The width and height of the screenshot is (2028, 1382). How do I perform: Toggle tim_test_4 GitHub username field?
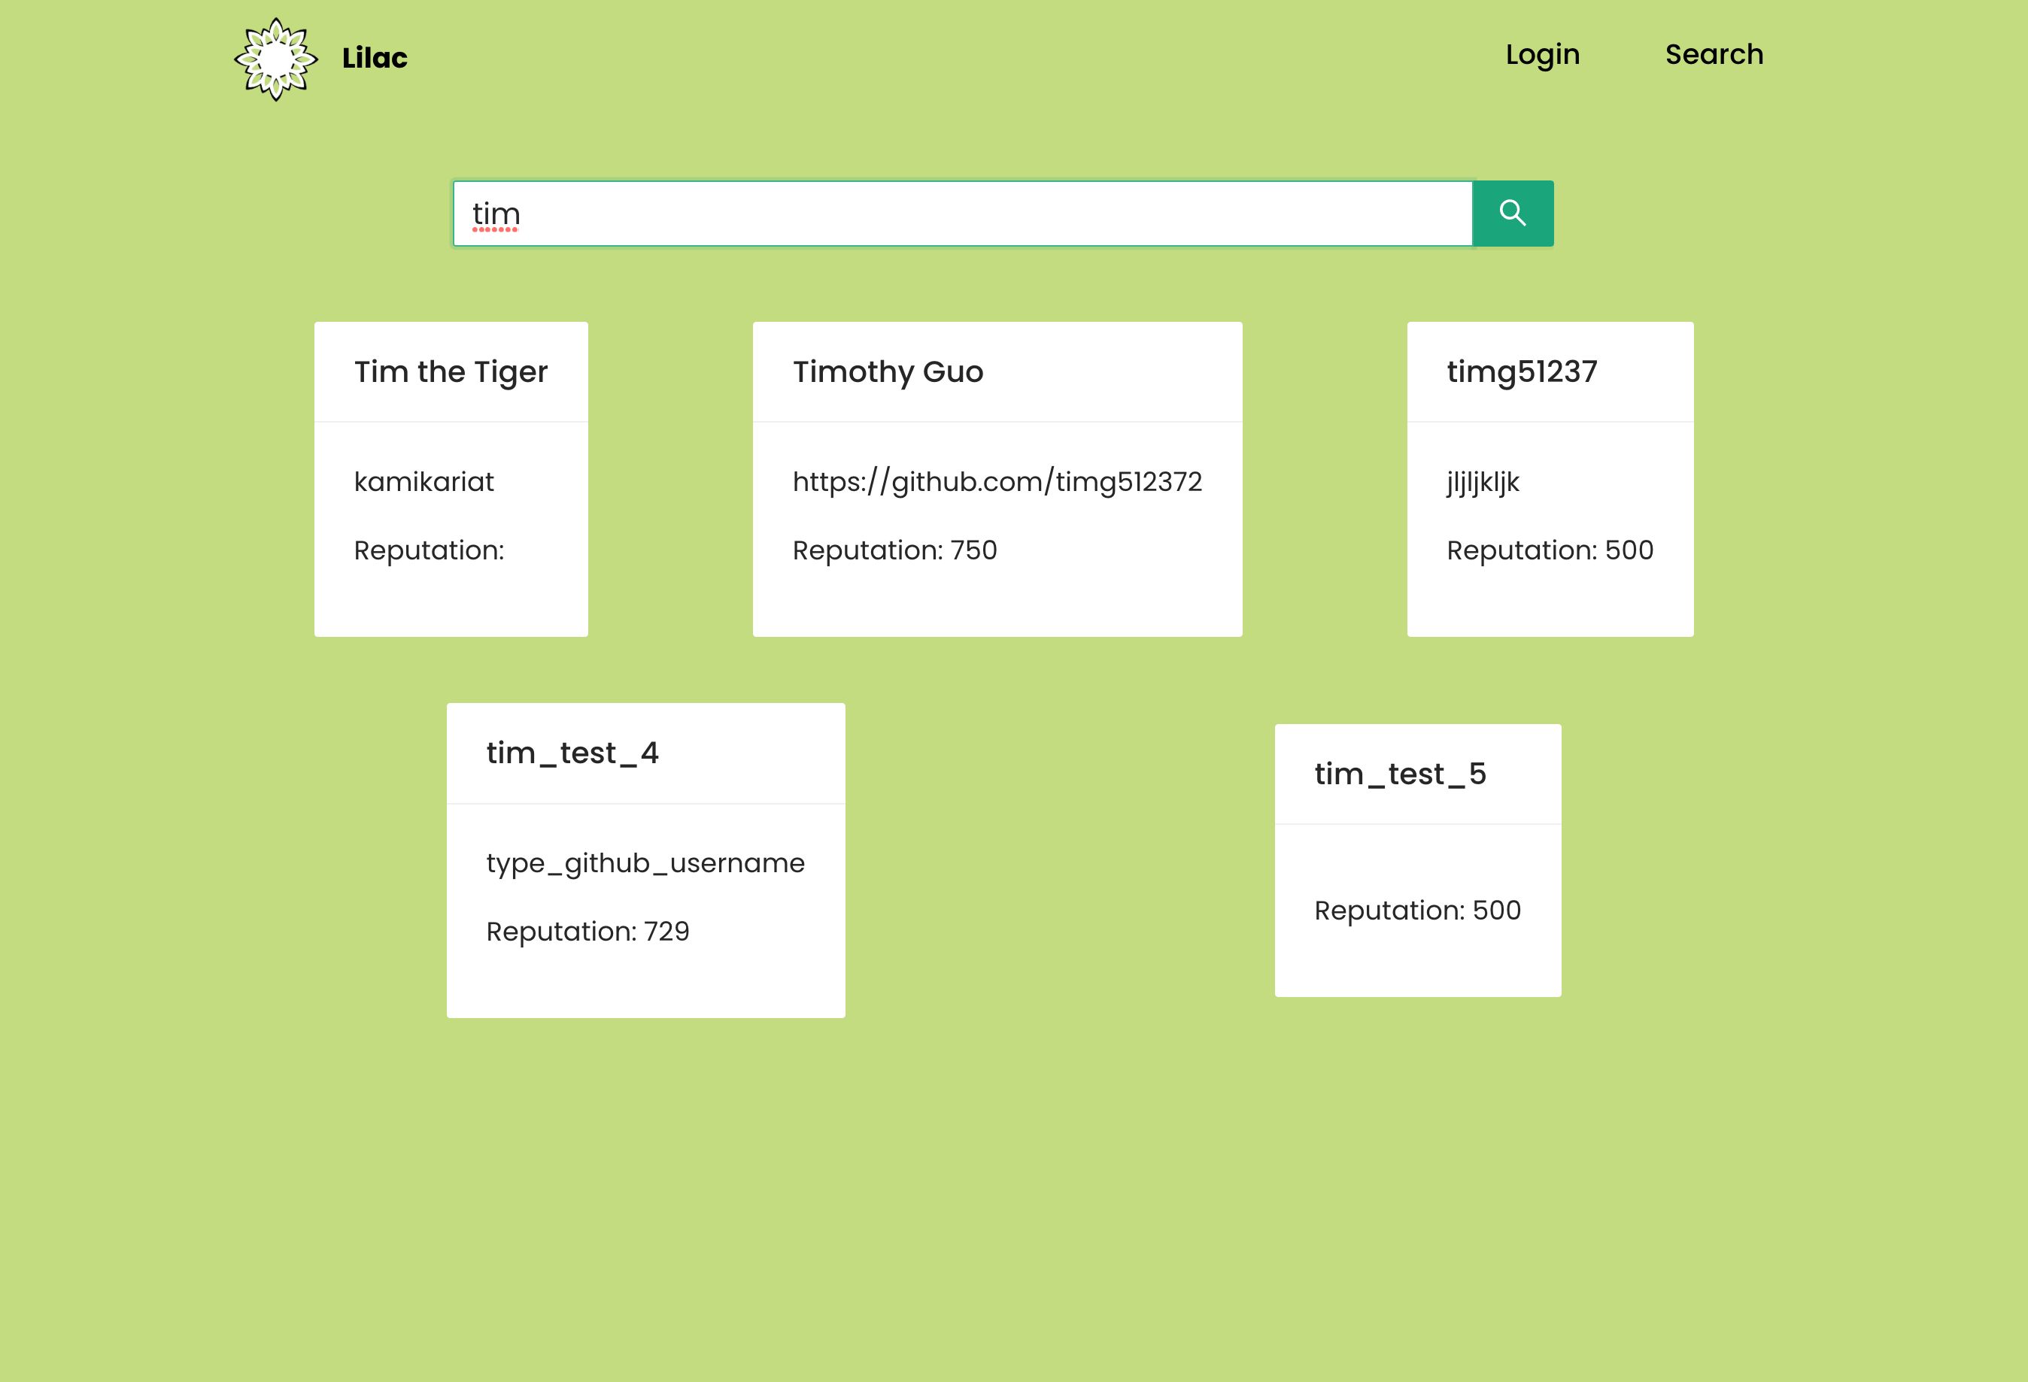click(x=644, y=862)
